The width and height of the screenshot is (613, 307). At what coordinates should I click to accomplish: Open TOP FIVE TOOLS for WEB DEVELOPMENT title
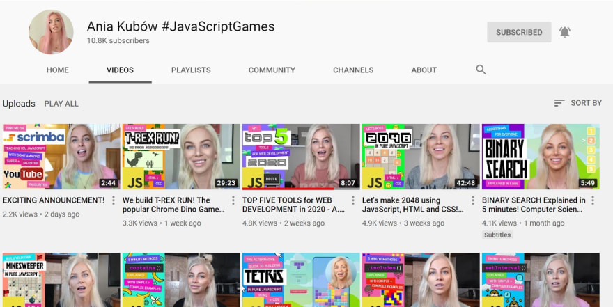[293, 205]
